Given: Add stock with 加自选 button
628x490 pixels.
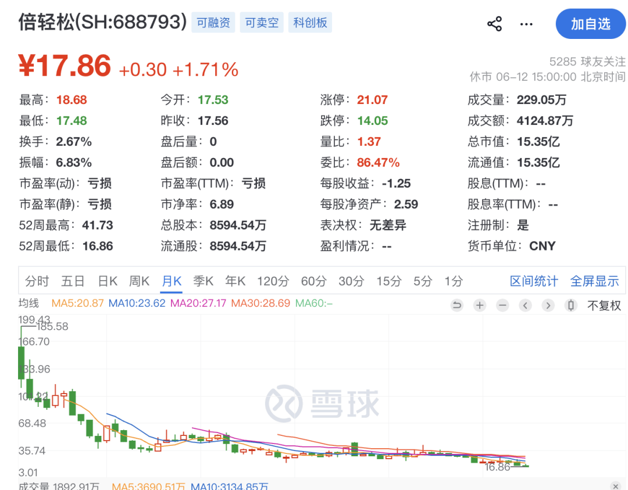Looking at the screenshot, I should (x=590, y=24).
